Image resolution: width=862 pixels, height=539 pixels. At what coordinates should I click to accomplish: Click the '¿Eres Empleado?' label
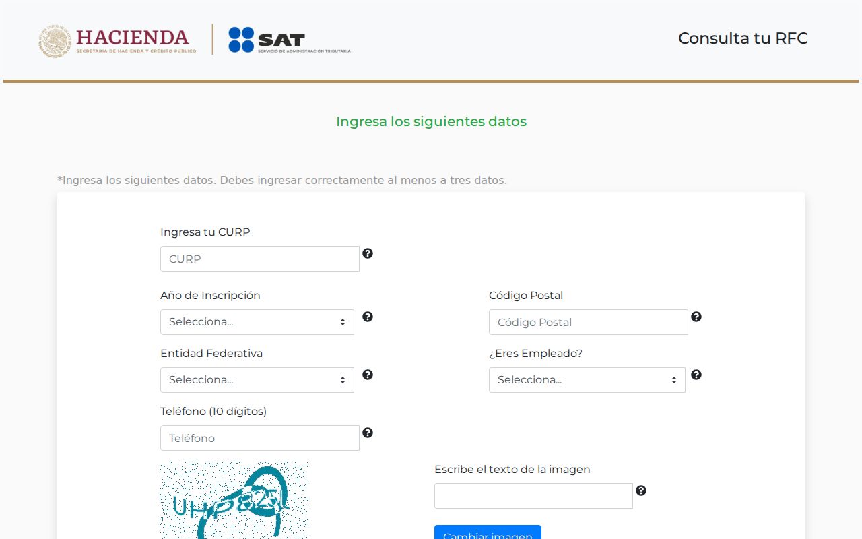click(536, 353)
